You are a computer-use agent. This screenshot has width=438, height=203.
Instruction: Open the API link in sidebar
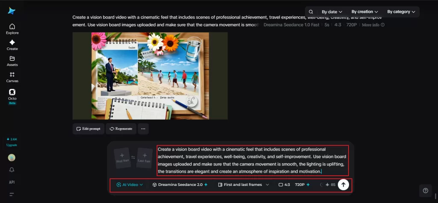[12, 182]
